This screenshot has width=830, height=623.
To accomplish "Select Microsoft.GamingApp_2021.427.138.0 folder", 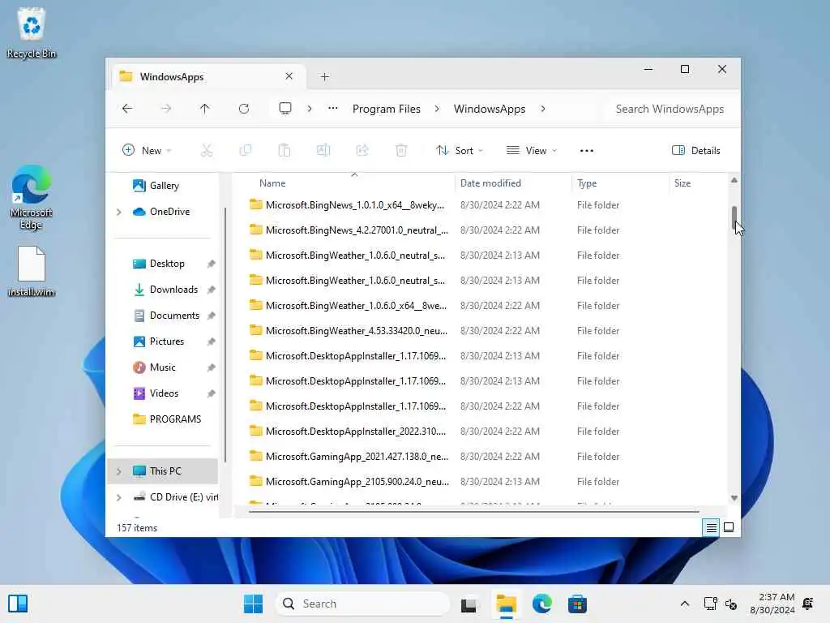I will [x=349, y=457].
